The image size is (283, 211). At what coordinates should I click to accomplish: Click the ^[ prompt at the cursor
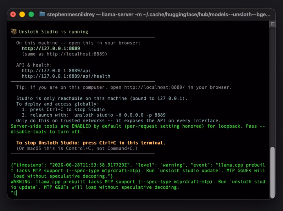click(x=14, y=193)
